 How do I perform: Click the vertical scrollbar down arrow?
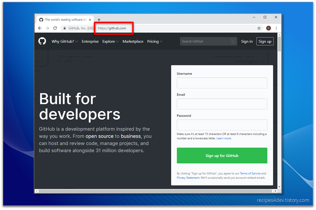tap(279, 187)
